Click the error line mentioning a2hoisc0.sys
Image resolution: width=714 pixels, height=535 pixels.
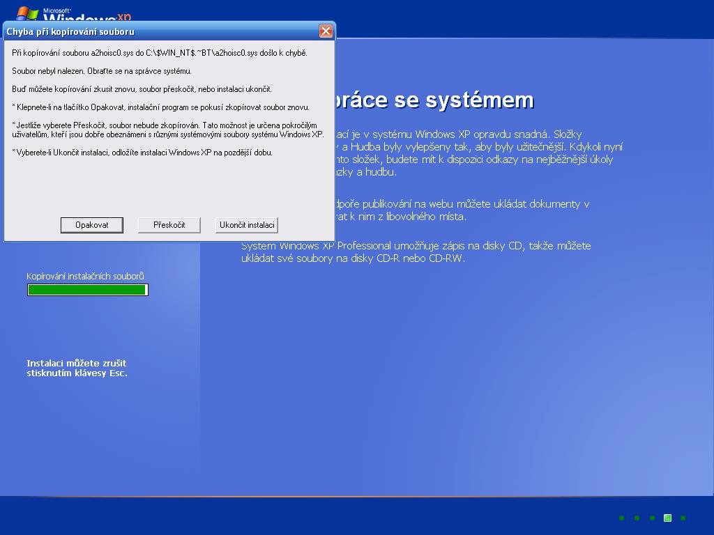click(160, 53)
